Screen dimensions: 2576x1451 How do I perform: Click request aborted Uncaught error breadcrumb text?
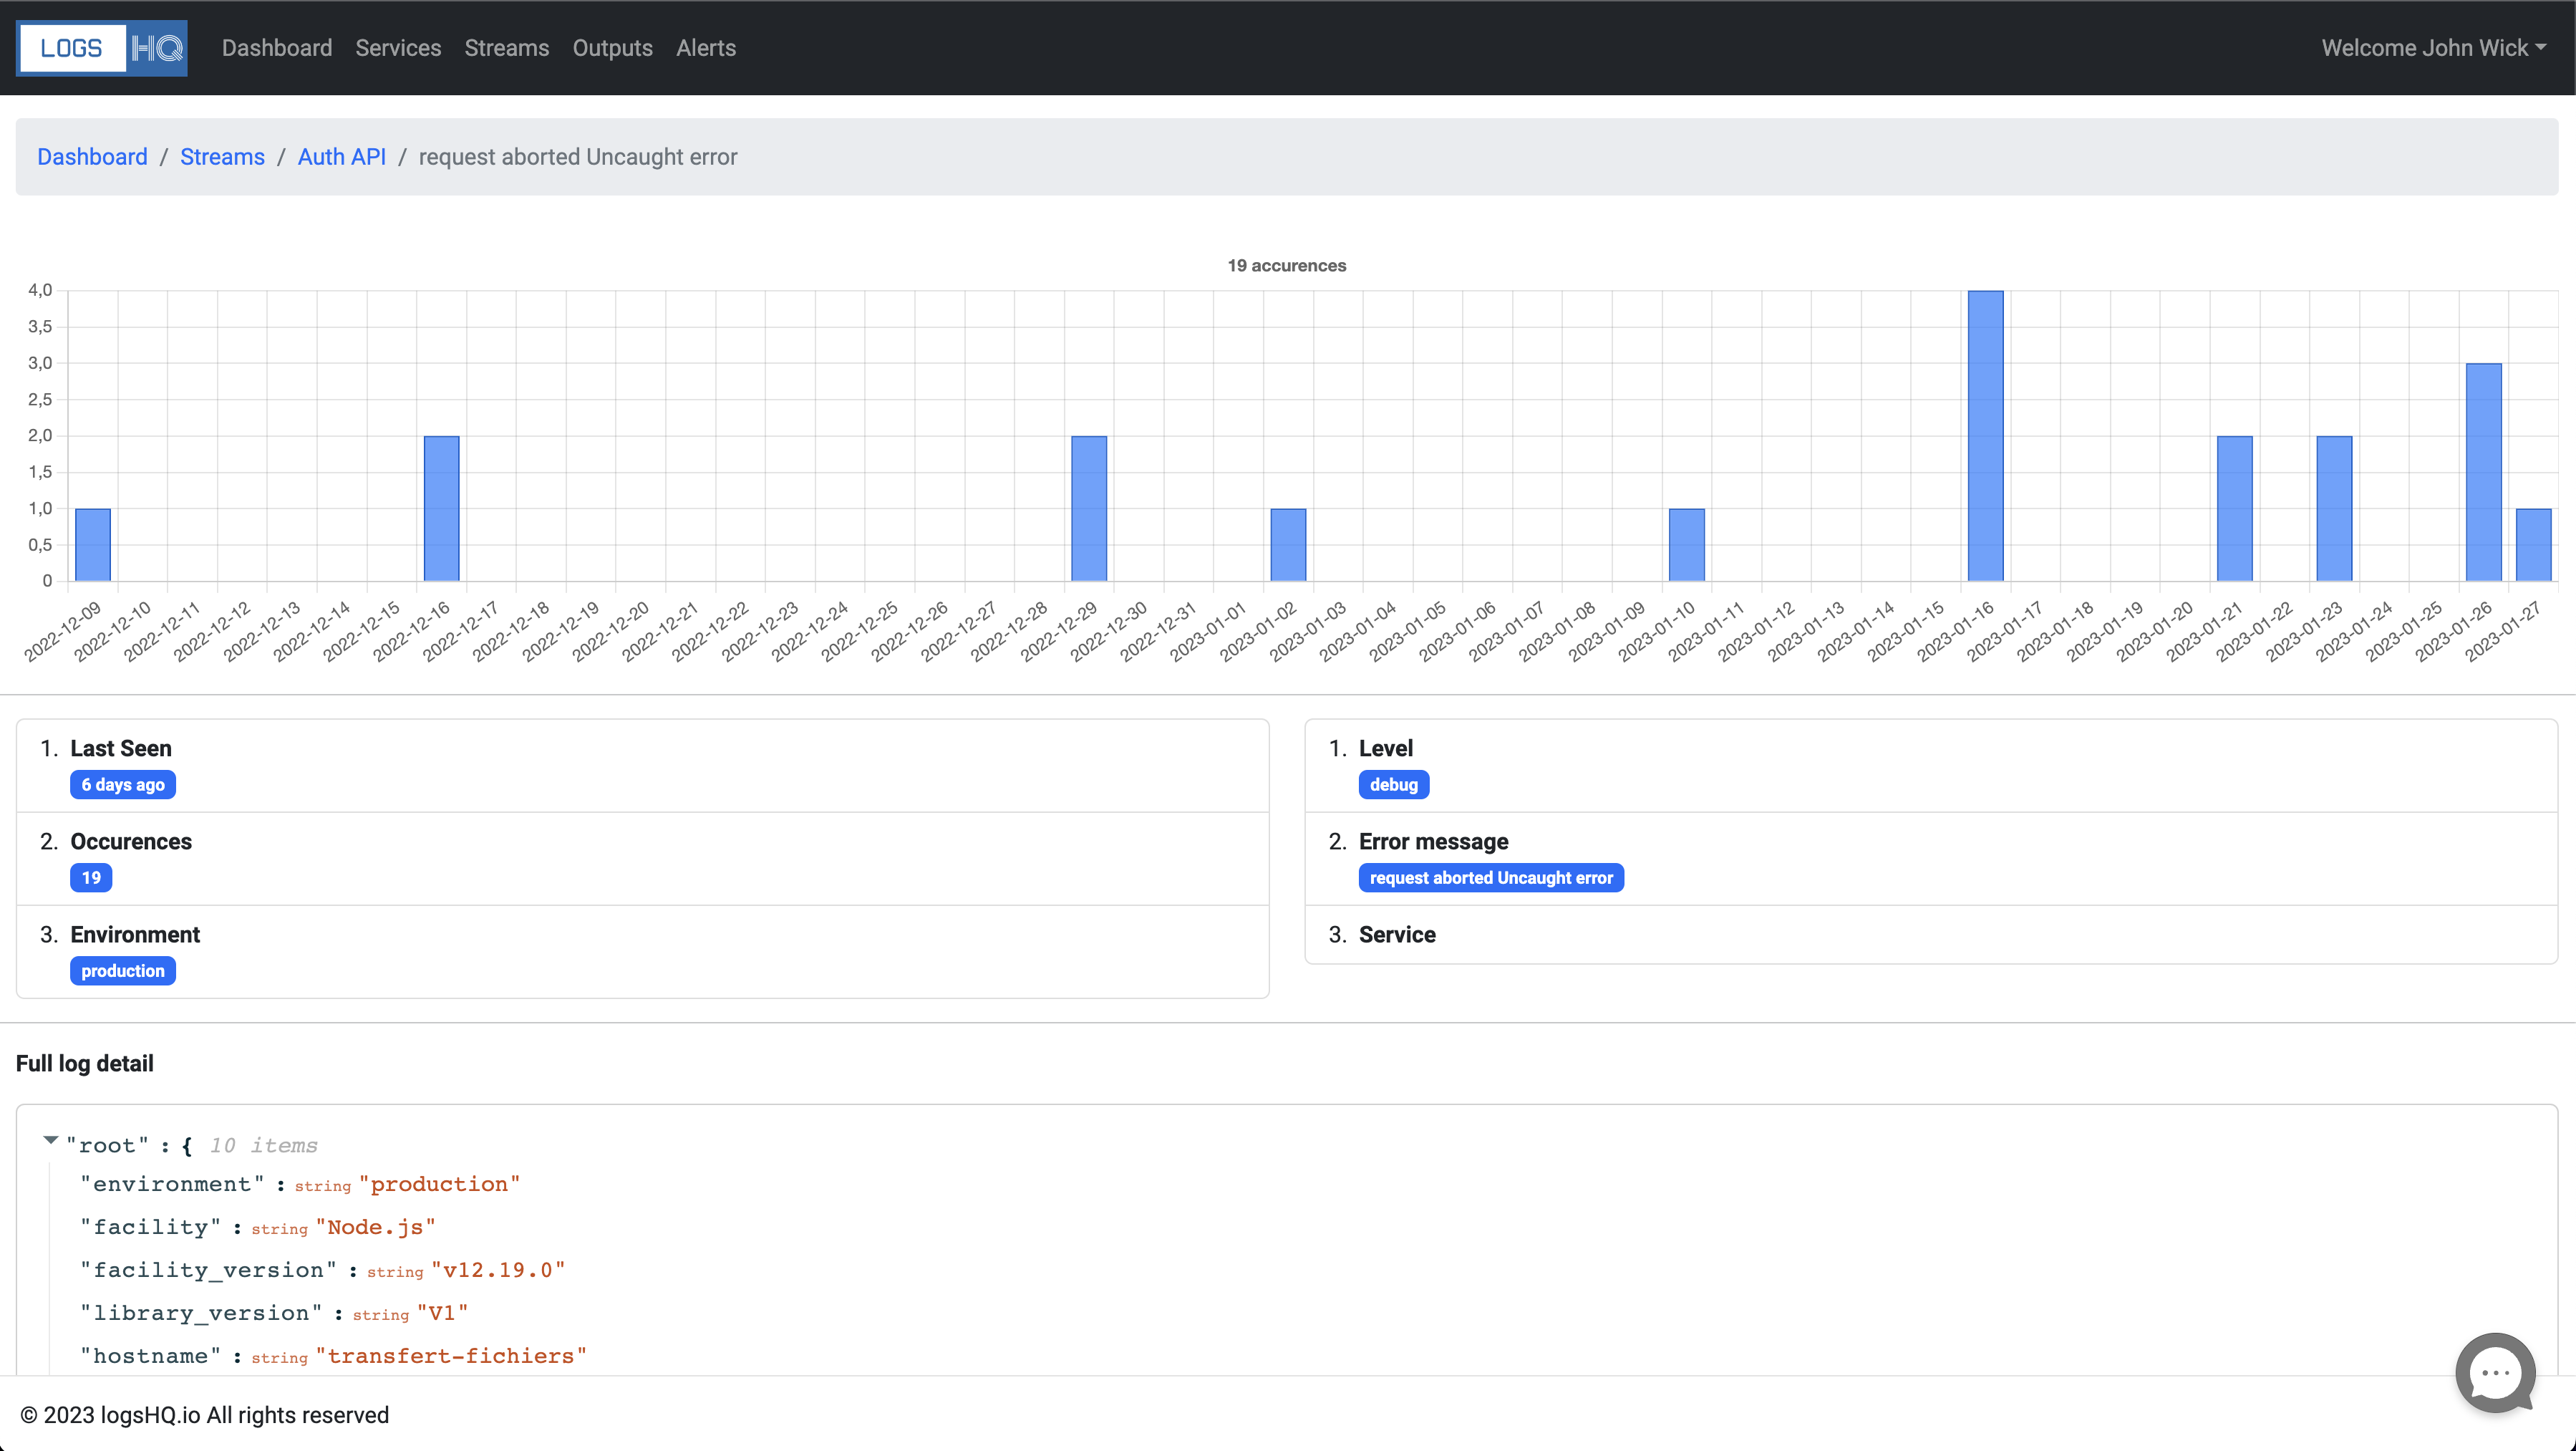(x=578, y=157)
